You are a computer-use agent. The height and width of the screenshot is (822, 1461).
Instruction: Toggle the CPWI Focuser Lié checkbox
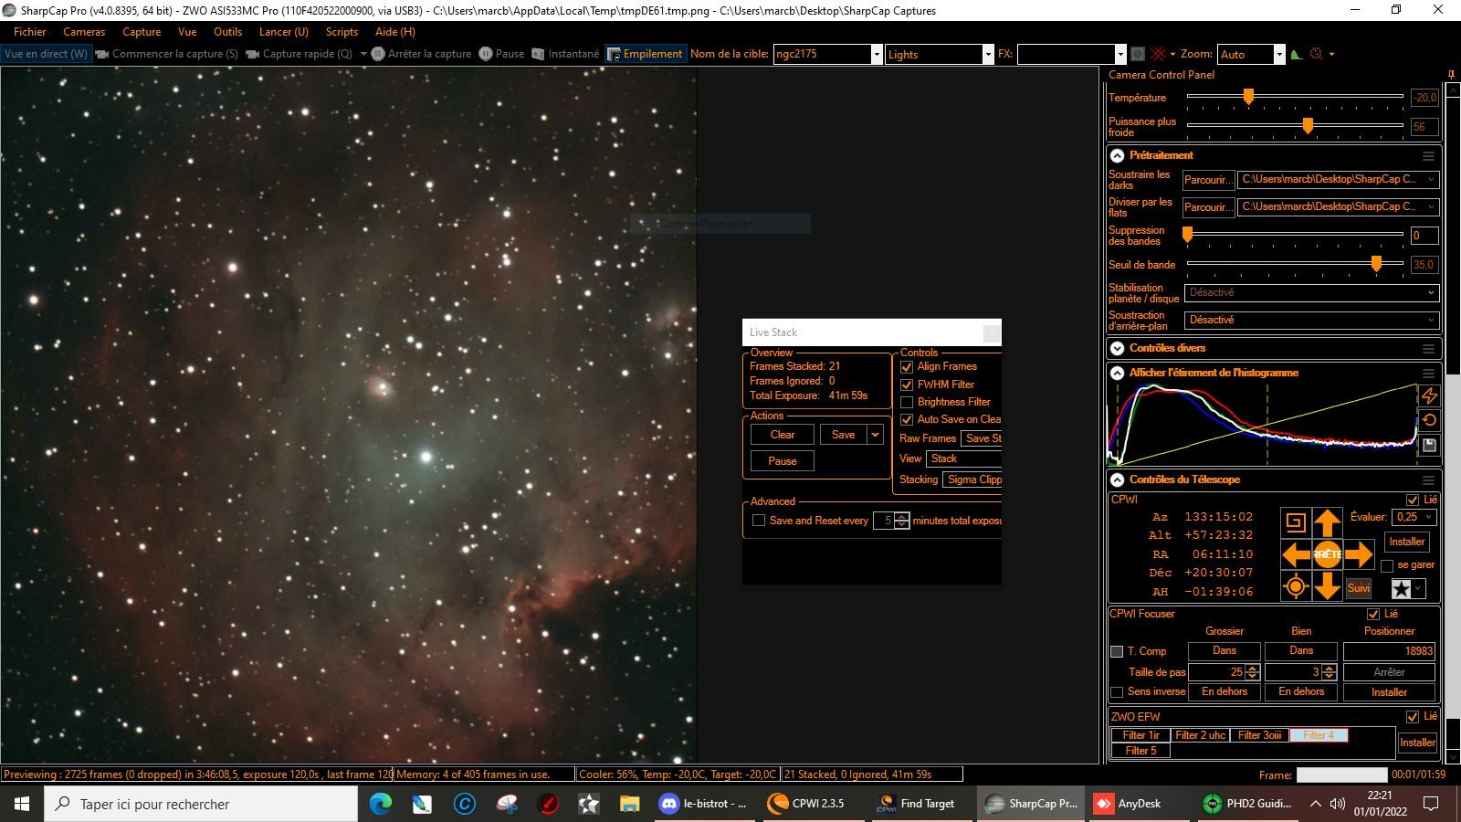click(x=1373, y=615)
